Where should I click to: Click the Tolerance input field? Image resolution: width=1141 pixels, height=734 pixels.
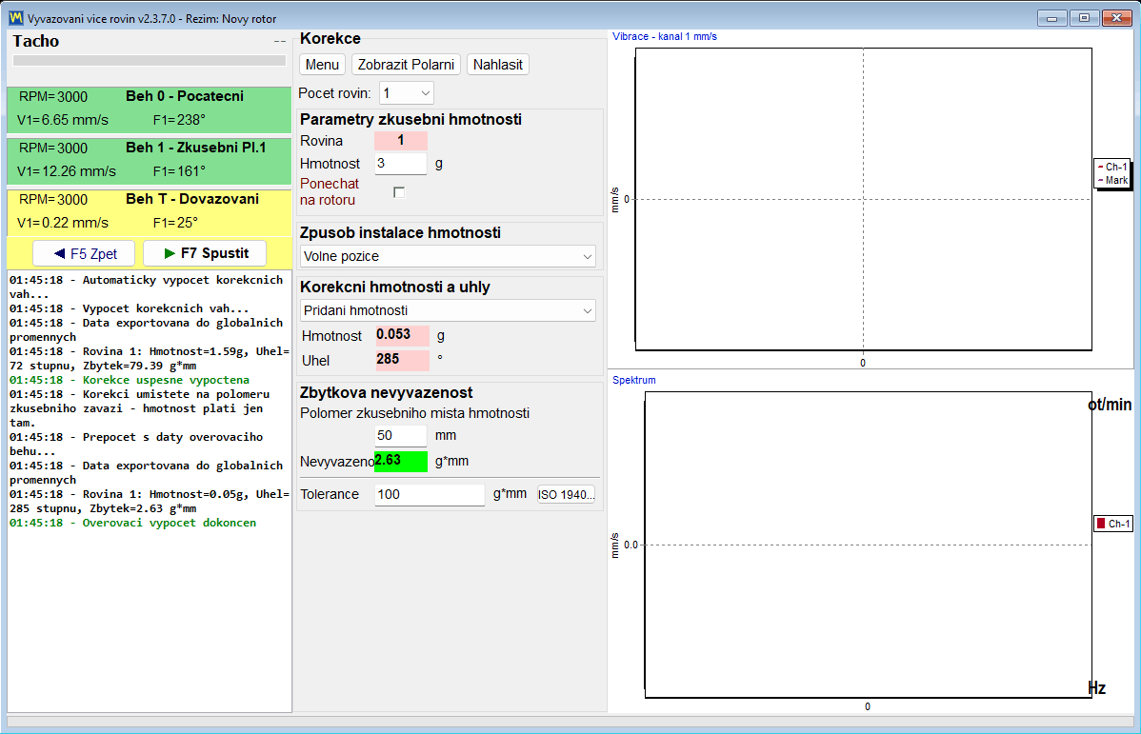pyautogui.click(x=430, y=495)
